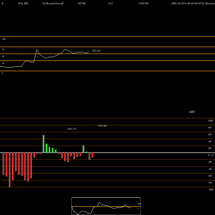This screenshot has height=215, width=215.
Task: Click the longest red bar in MR histogram
Action: coord(9,170)
